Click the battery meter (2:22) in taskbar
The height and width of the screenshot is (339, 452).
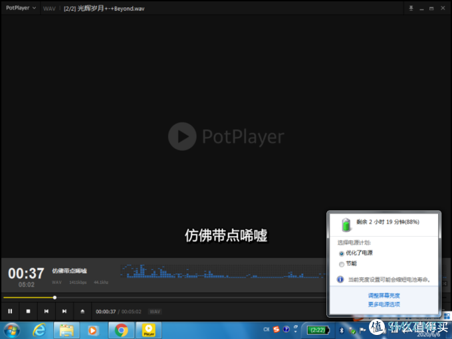pyautogui.click(x=318, y=330)
